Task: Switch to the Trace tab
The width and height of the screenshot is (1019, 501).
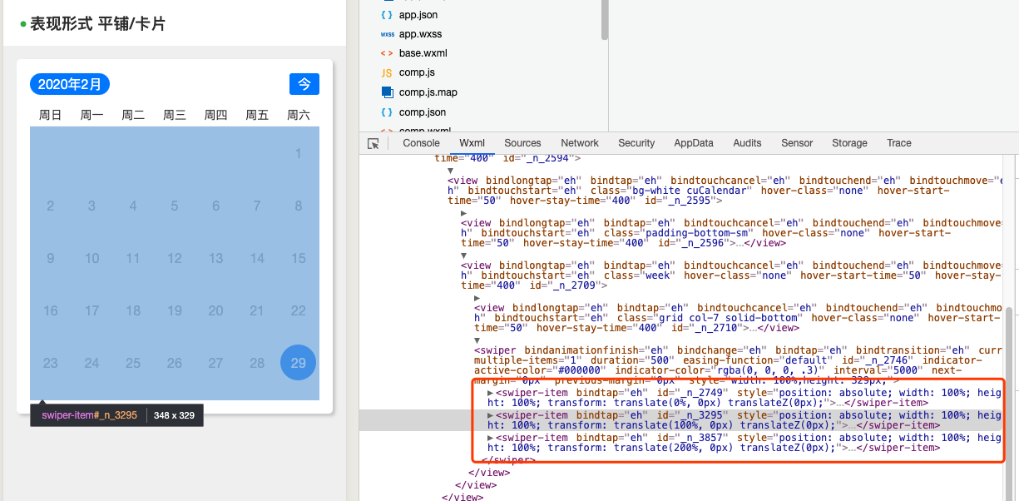Action: tap(899, 143)
